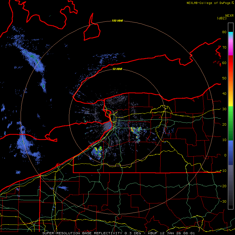
Task: Click the KBUF station identifier in the caption
Action: click(x=153, y=233)
